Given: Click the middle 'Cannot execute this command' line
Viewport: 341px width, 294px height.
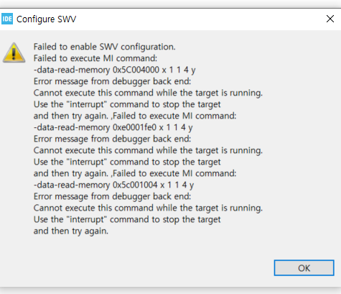Looking at the screenshot, I should coord(148,150).
